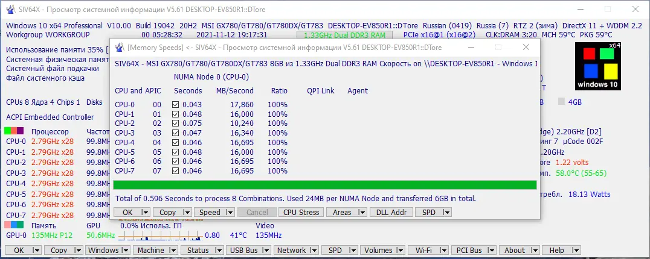Expand the Status dropdown arrow

click(219, 251)
